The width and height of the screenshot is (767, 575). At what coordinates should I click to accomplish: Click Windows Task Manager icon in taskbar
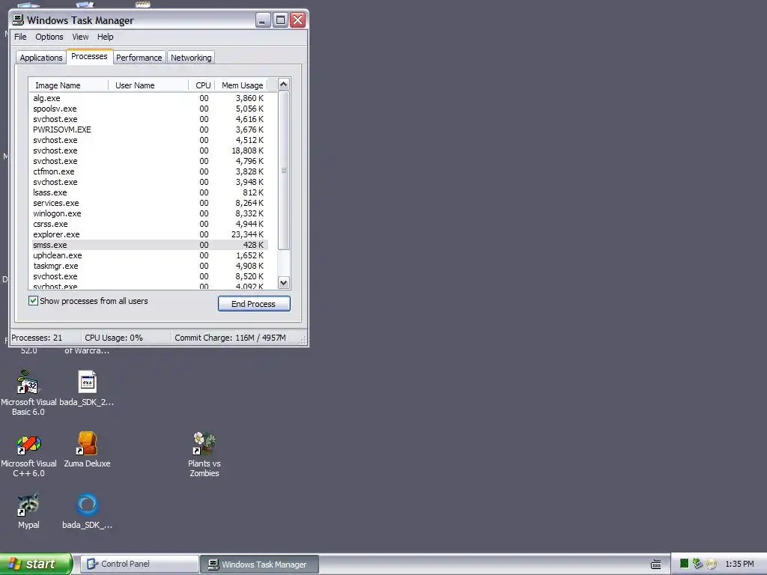213,565
